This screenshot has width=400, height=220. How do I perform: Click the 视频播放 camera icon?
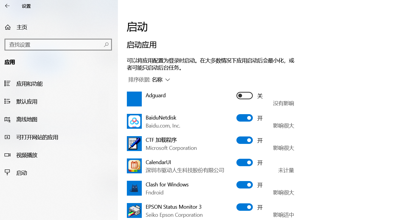pos(7,155)
